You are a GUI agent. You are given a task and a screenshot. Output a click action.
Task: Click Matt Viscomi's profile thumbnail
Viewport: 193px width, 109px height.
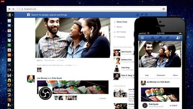click(x=117, y=53)
